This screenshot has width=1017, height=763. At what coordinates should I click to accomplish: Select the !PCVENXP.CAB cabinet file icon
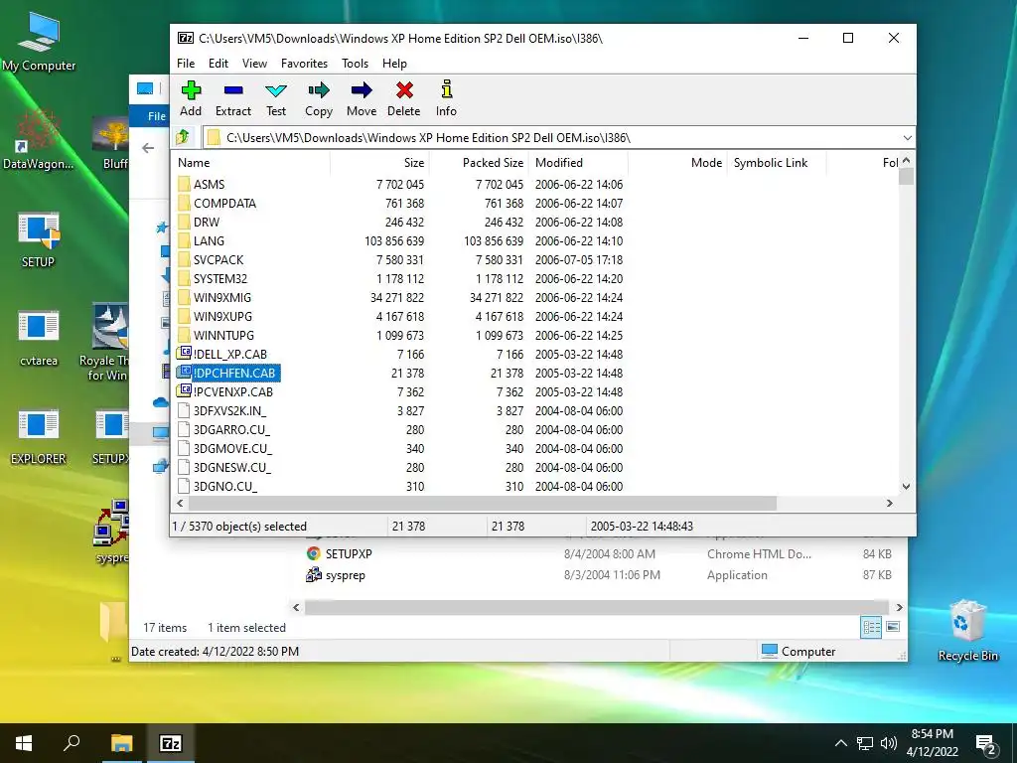184,391
